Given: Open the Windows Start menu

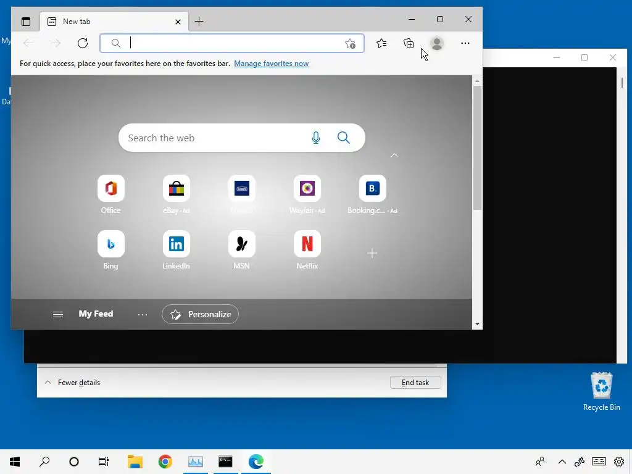Looking at the screenshot, I should click(15, 462).
